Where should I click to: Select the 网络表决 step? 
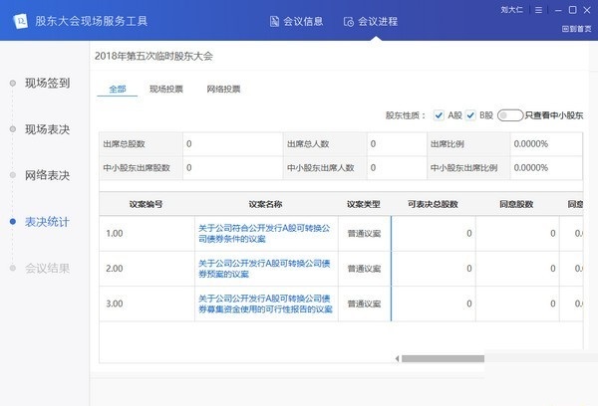point(47,175)
